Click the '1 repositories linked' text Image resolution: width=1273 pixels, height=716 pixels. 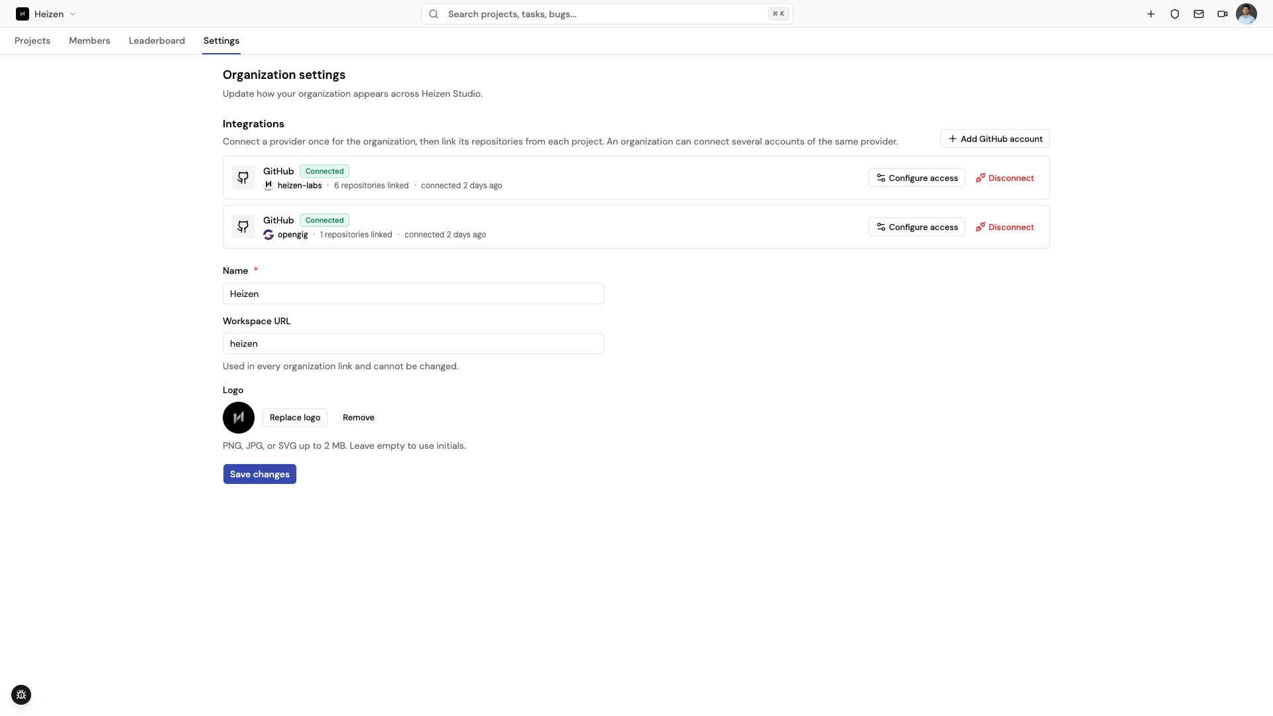[x=356, y=235]
